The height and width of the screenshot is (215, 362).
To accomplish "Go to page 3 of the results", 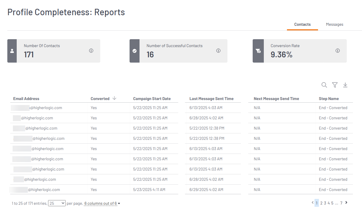I will coord(325,203).
